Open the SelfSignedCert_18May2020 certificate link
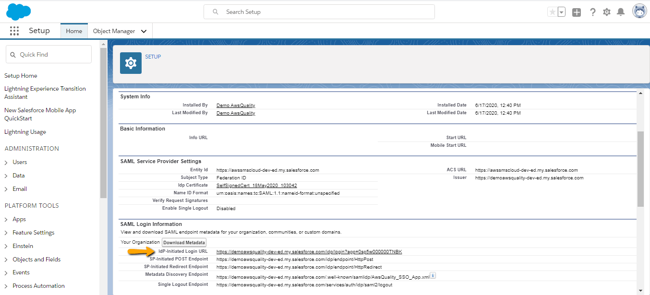Image resolution: width=650 pixels, height=295 pixels. pyautogui.click(x=257, y=185)
